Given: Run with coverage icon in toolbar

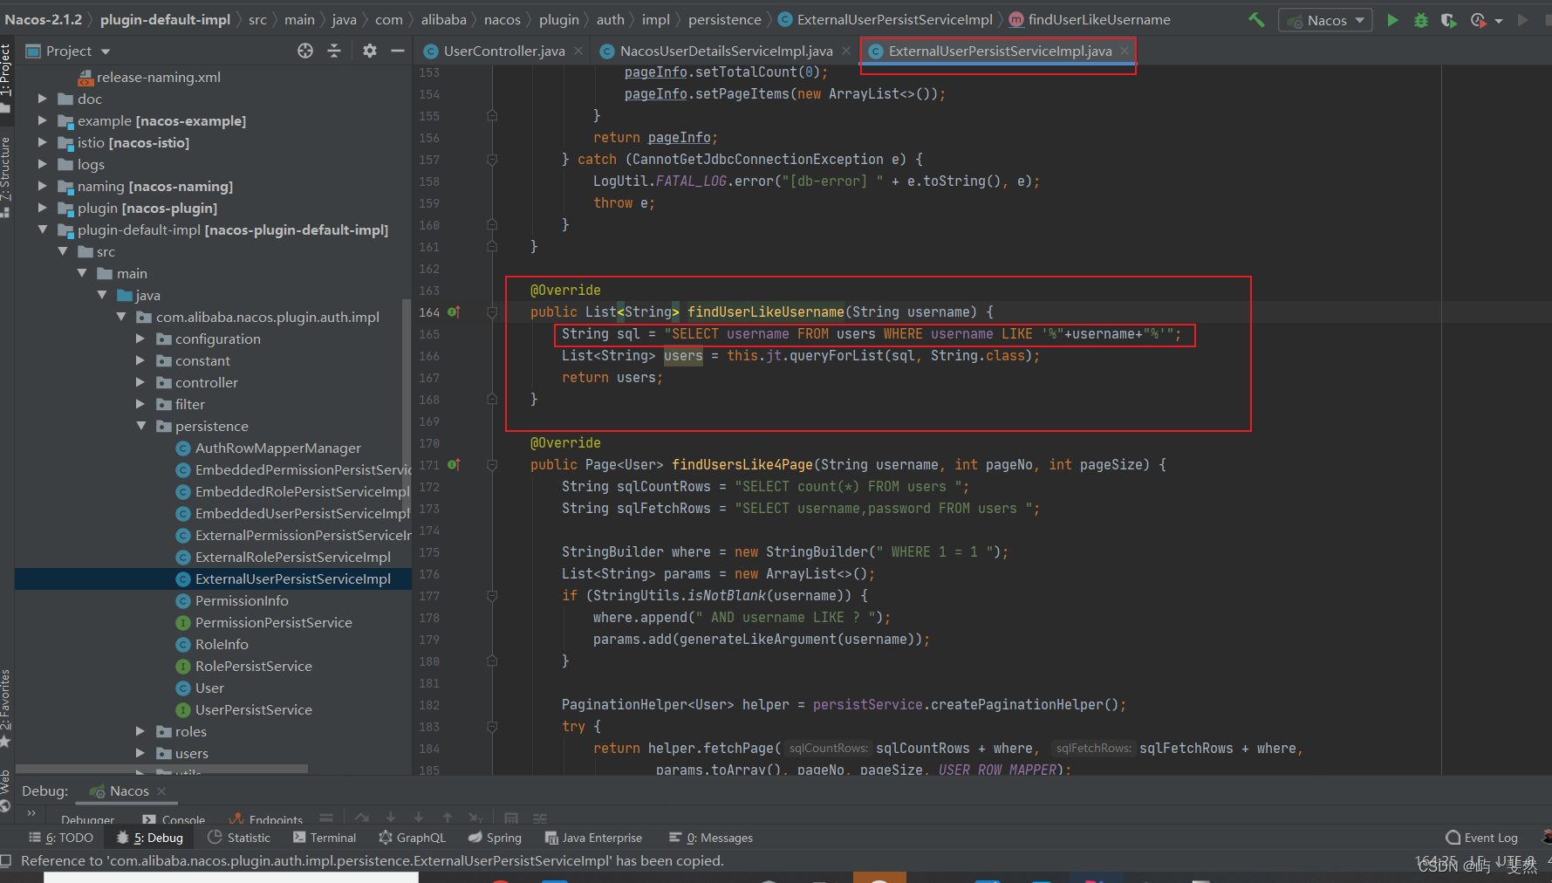Looking at the screenshot, I should [x=1448, y=19].
